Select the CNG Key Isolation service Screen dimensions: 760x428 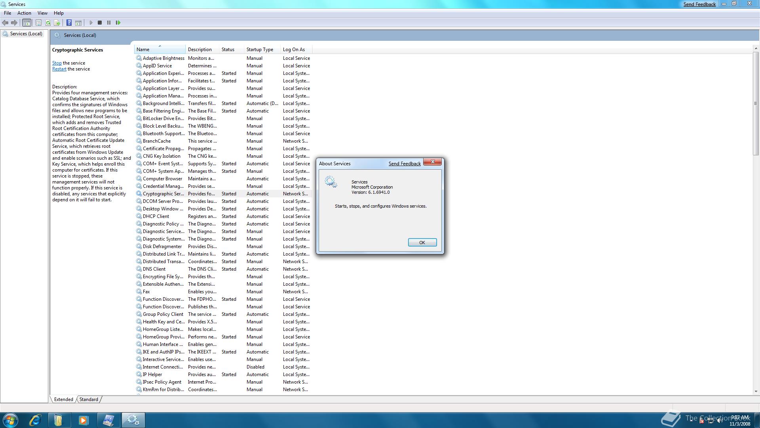tap(224, 156)
